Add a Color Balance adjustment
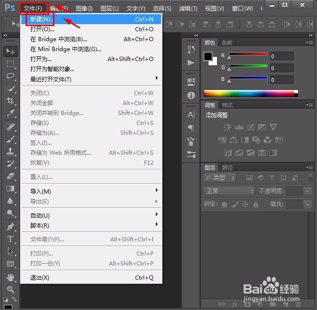This screenshot has width=317, height=310. point(233,140)
